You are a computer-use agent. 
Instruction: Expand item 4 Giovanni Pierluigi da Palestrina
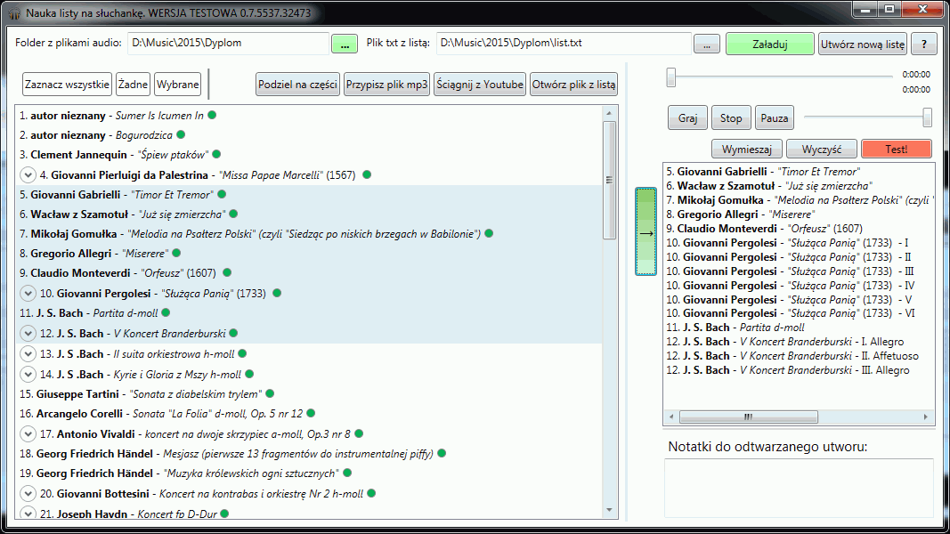coord(28,175)
